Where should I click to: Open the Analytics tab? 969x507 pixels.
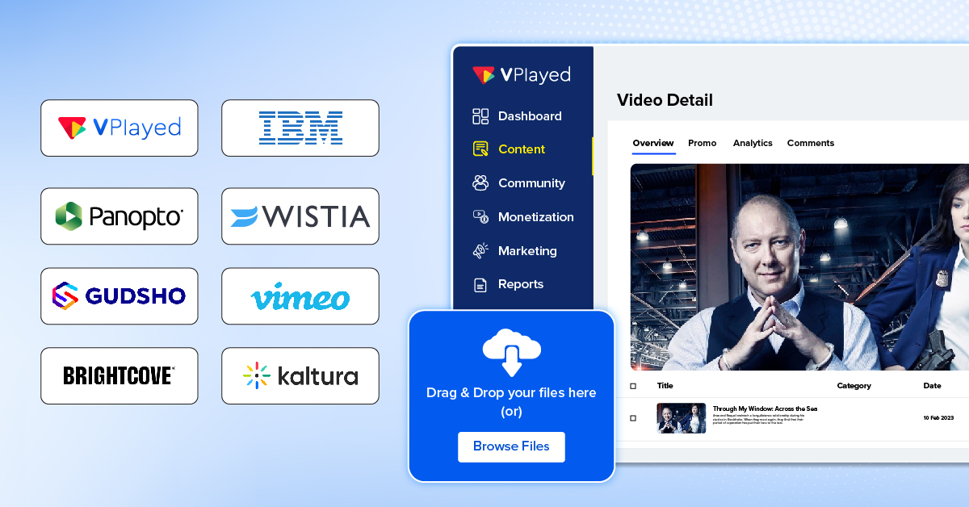(x=753, y=143)
